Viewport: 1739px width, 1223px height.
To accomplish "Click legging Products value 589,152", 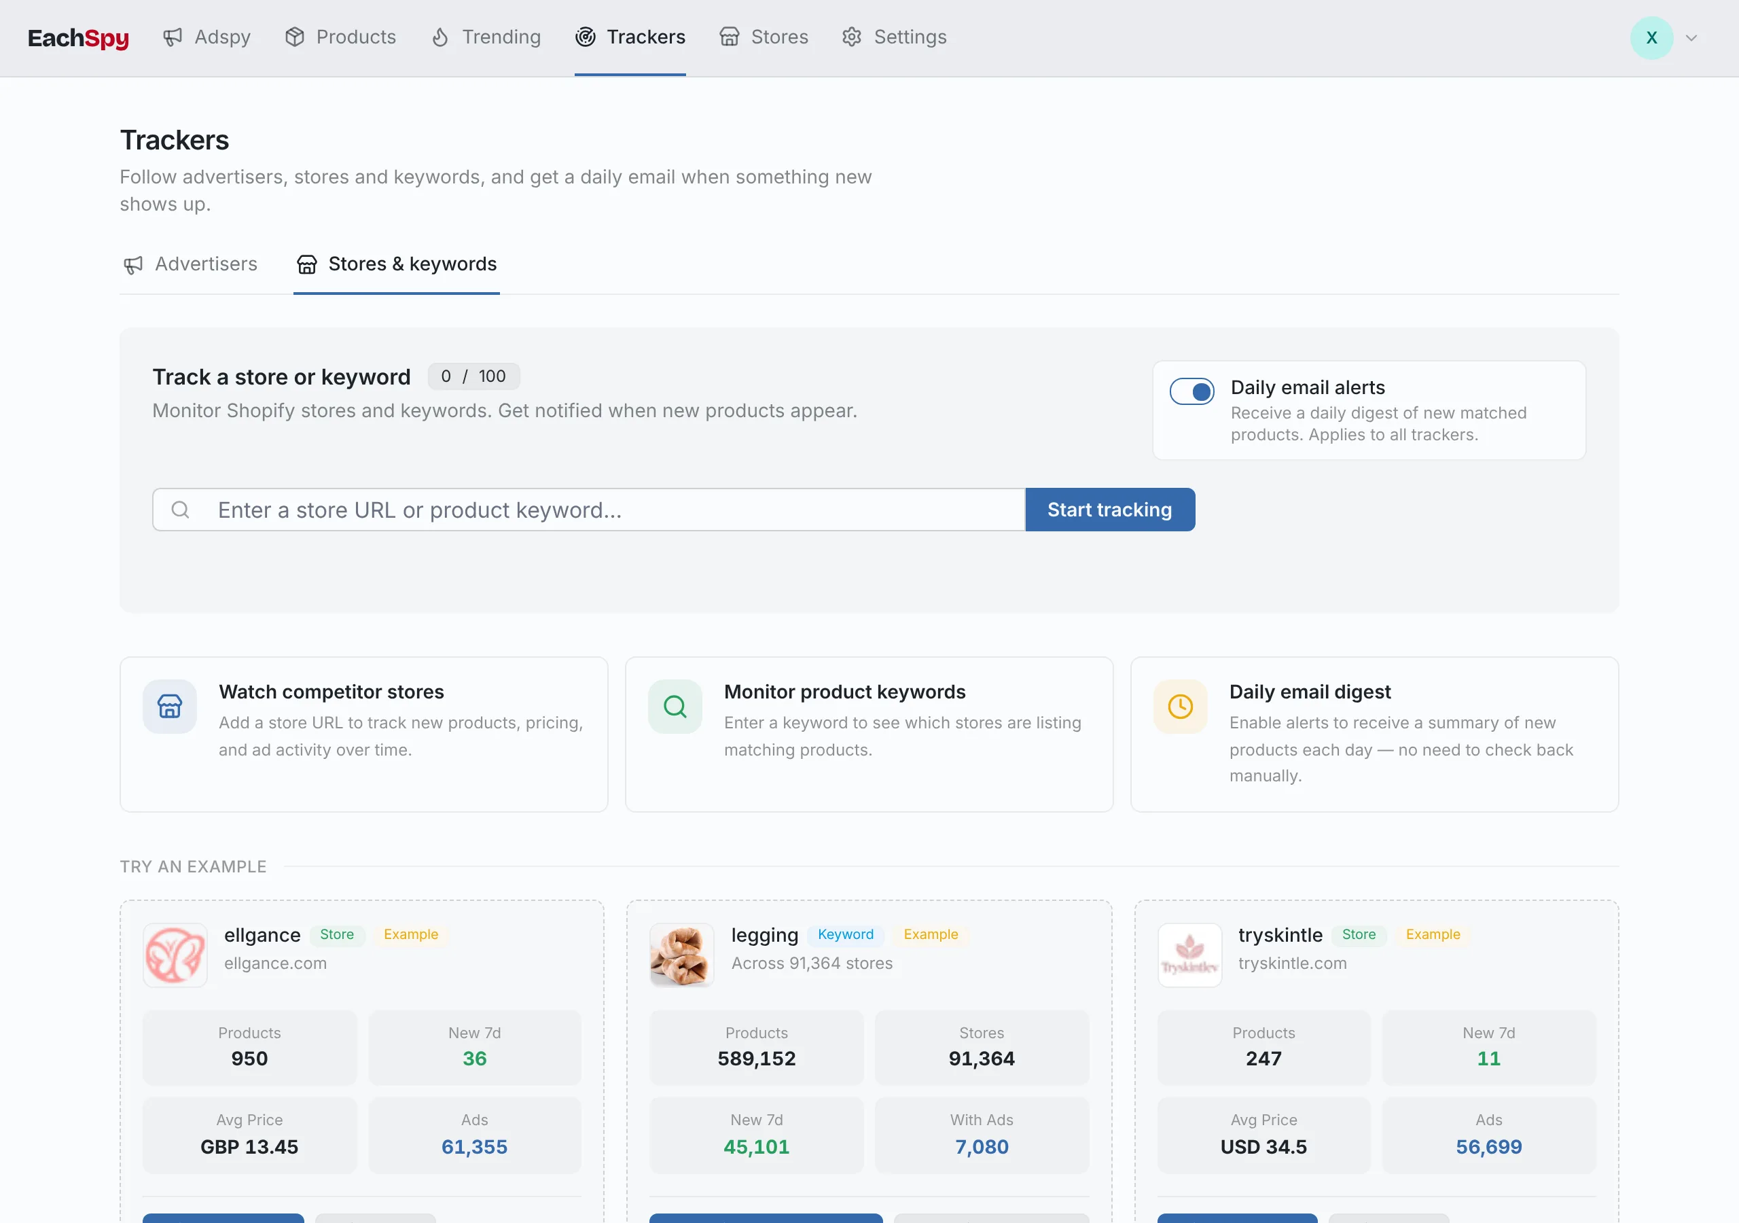I will (756, 1059).
